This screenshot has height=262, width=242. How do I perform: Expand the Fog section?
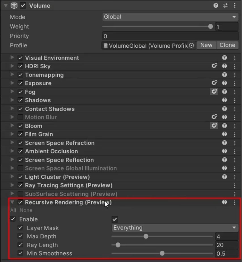point(12,92)
